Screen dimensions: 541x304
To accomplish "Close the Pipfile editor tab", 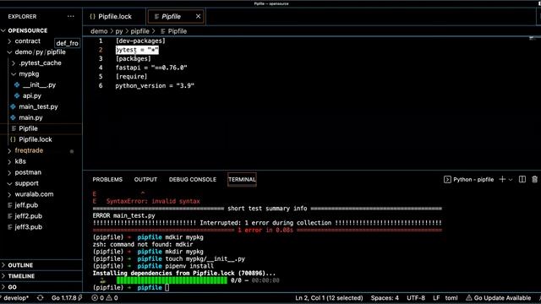I will [198, 16].
